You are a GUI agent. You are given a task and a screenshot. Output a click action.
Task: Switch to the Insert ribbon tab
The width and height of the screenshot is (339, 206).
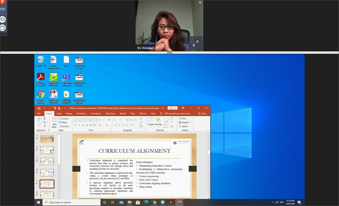(x=59, y=113)
